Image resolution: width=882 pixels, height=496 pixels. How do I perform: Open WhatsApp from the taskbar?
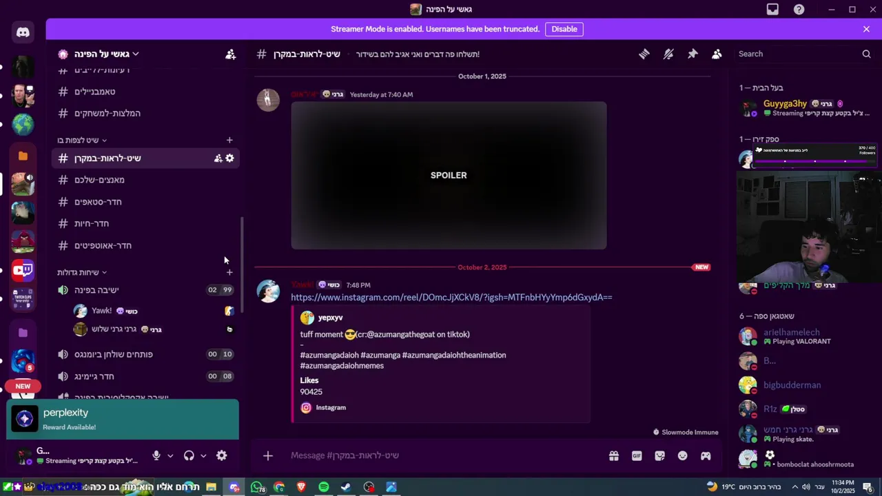(x=257, y=487)
